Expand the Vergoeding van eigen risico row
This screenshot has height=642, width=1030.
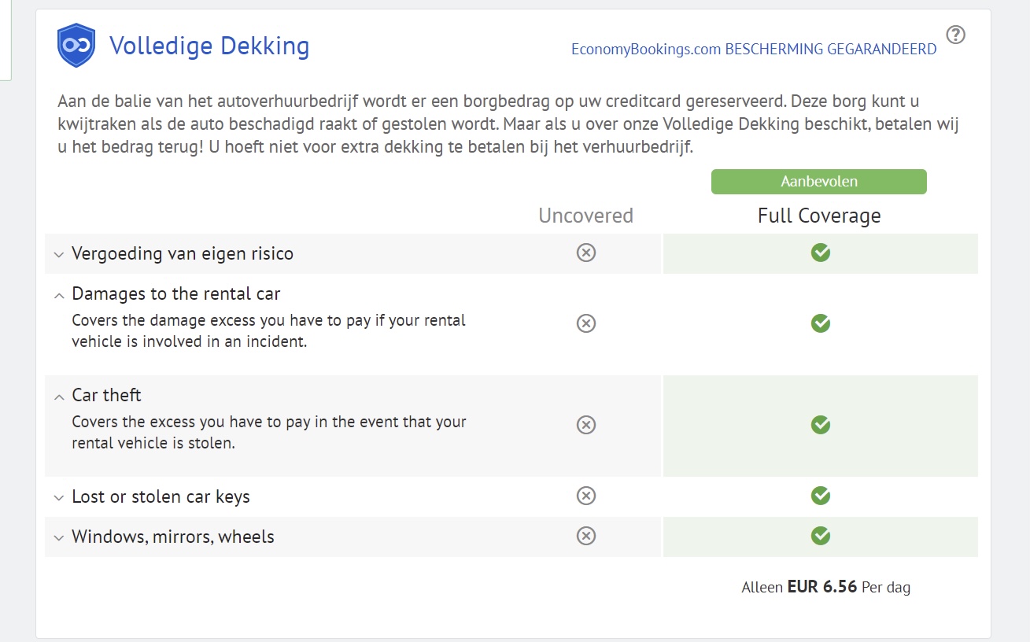58,255
